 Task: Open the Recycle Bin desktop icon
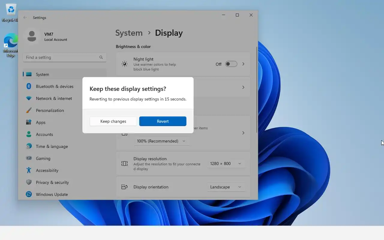pos(10,13)
